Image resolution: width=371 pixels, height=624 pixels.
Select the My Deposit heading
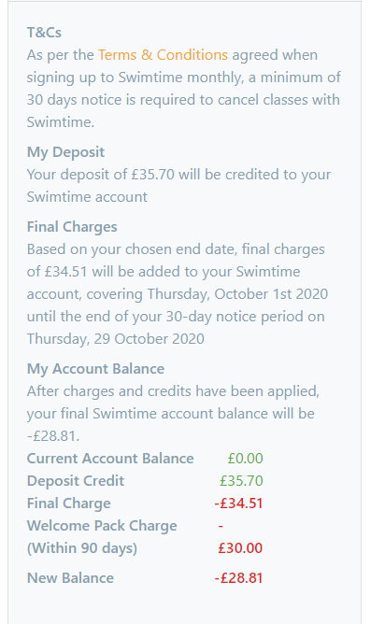[x=65, y=152]
